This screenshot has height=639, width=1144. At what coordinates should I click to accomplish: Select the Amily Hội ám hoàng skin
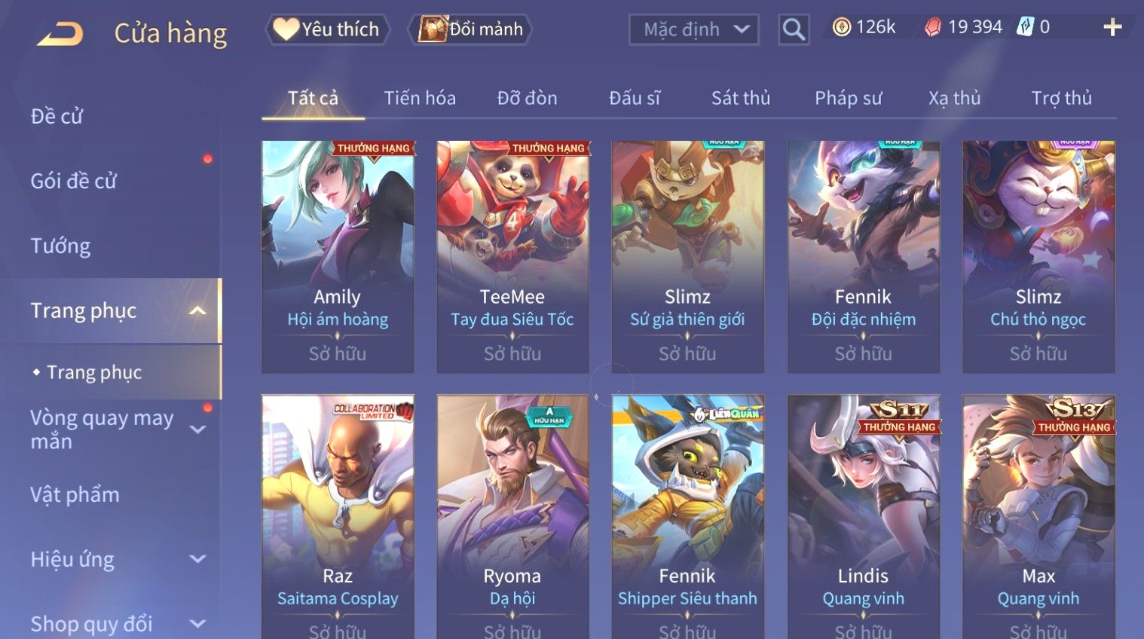pyautogui.click(x=338, y=256)
